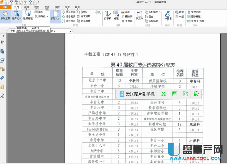The image size is (227, 164).
Task: Open the attachments paperclip panel in sidebar
Action: [3, 78]
